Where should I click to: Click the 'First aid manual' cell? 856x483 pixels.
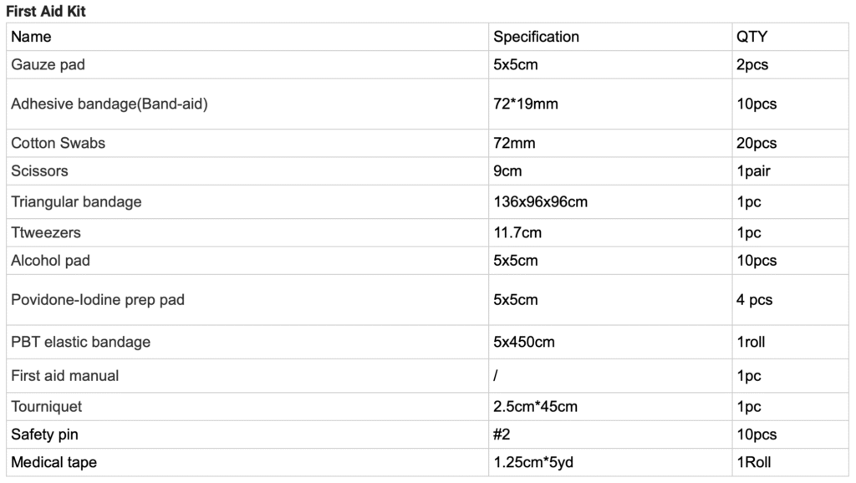[x=65, y=375]
